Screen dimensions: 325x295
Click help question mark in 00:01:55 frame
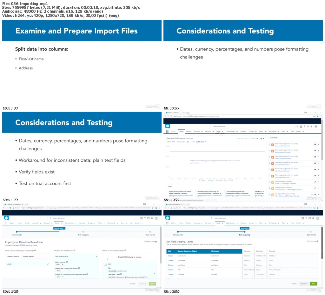[x=304, y=126]
